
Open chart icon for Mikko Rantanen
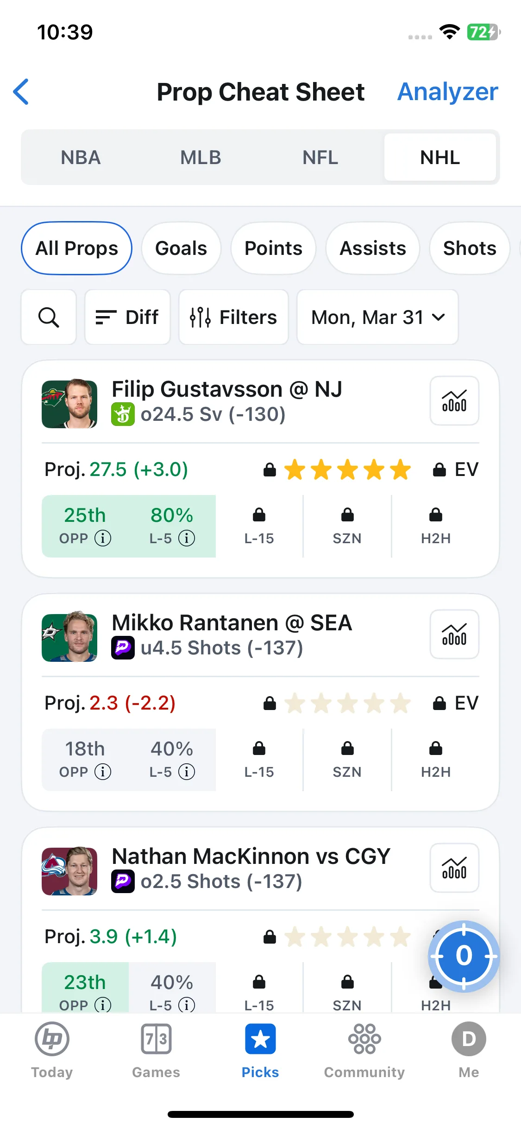[x=454, y=634]
